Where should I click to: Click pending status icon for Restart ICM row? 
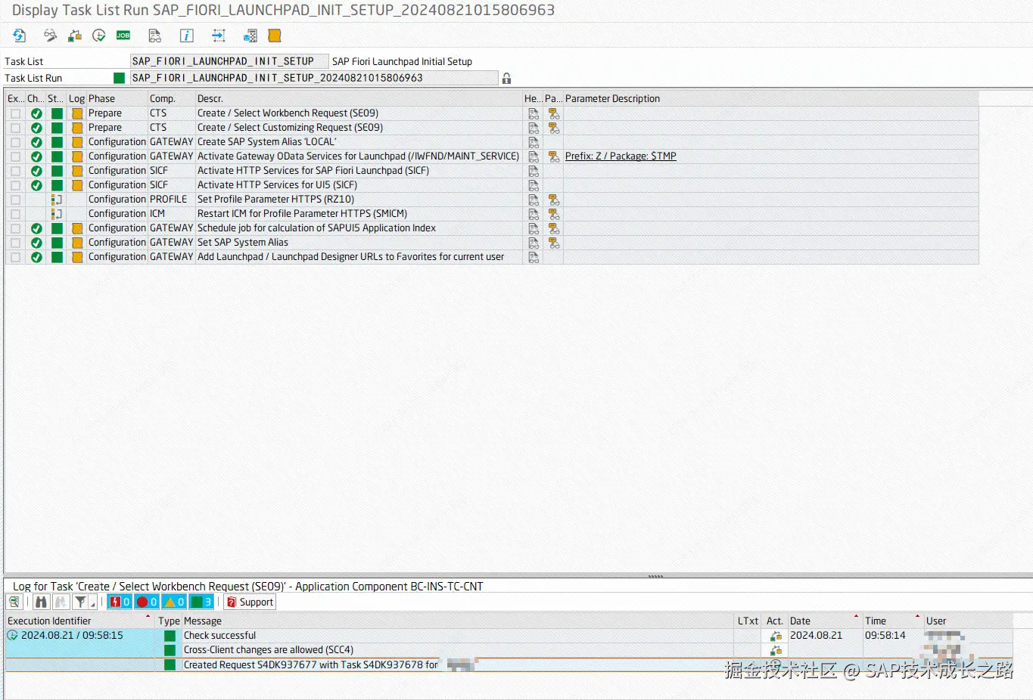[x=57, y=214]
